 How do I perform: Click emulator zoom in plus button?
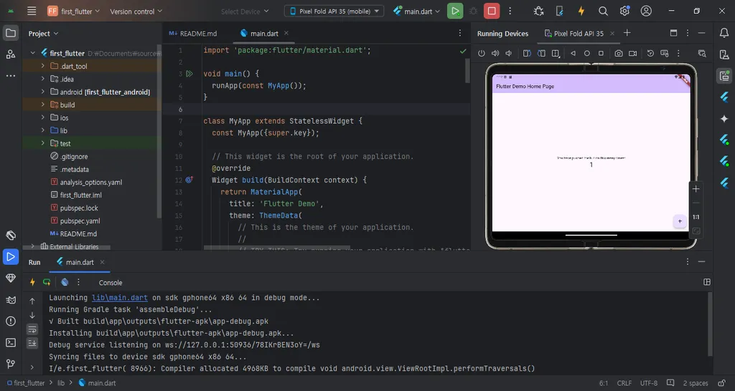(696, 189)
